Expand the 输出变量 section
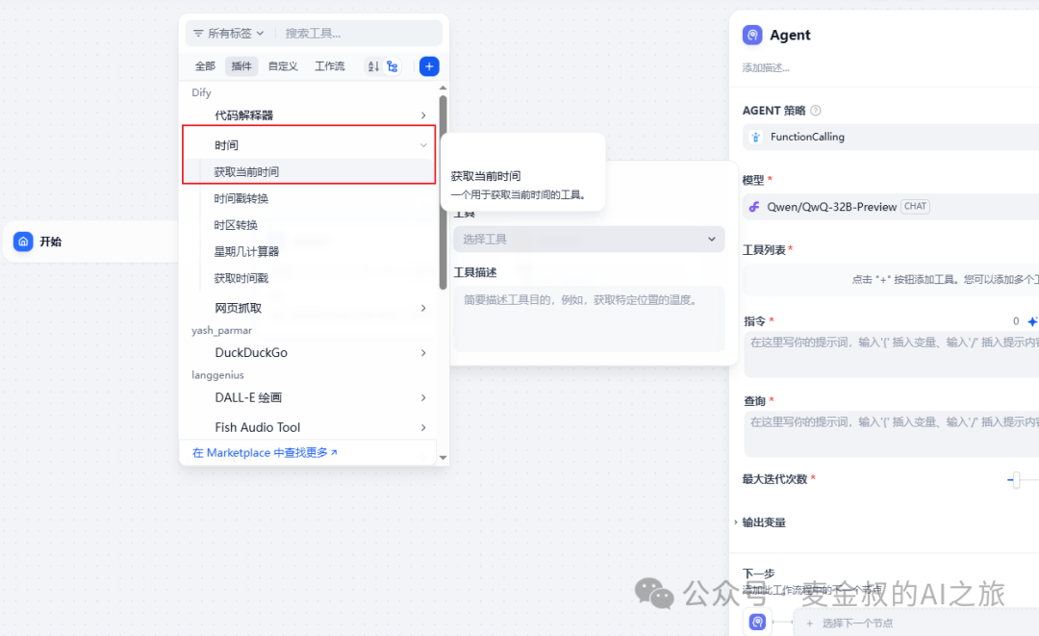This screenshot has height=636, width=1039. 764,522
